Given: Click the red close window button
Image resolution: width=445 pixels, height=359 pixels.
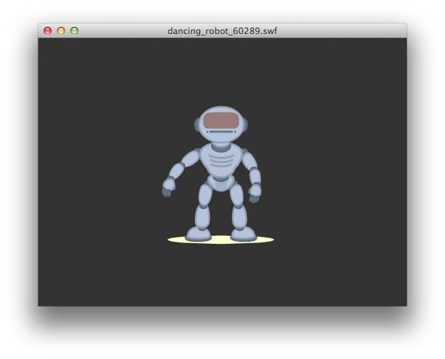Looking at the screenshot, I should pyautogui.click(x=48, y=31).
